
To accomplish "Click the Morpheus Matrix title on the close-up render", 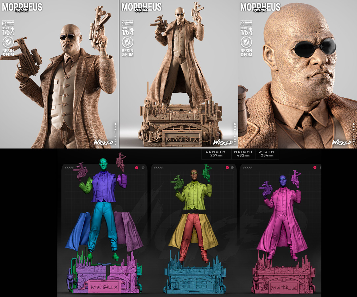I will click(x=260, y=8).
